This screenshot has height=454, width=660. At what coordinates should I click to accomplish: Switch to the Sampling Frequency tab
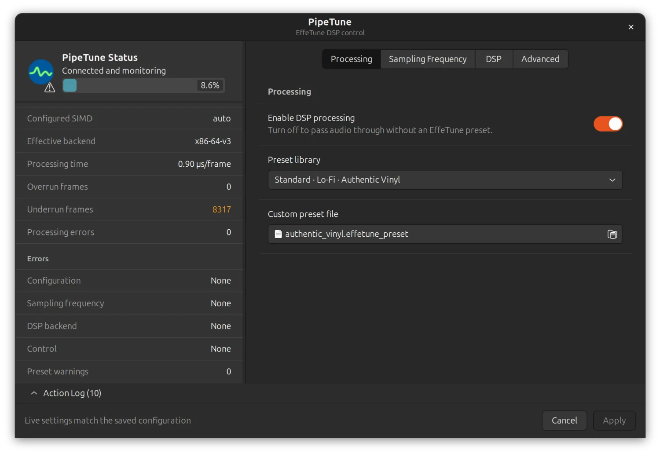point(428,59)
